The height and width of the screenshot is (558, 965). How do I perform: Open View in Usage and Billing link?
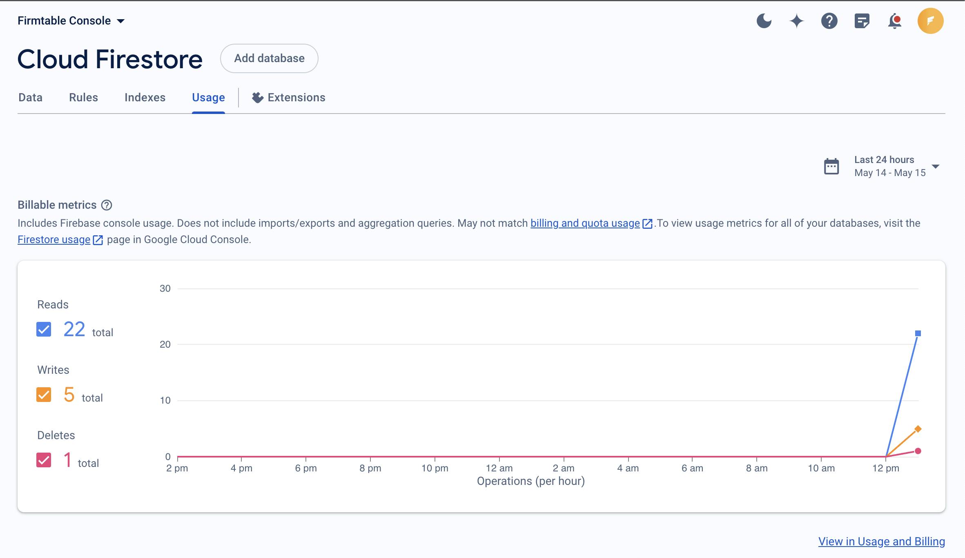[x=881, y=542]
